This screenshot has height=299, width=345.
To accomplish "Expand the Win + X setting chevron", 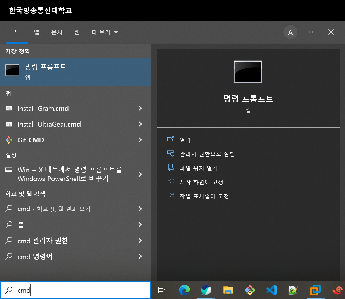I will (x=140, y=174).
